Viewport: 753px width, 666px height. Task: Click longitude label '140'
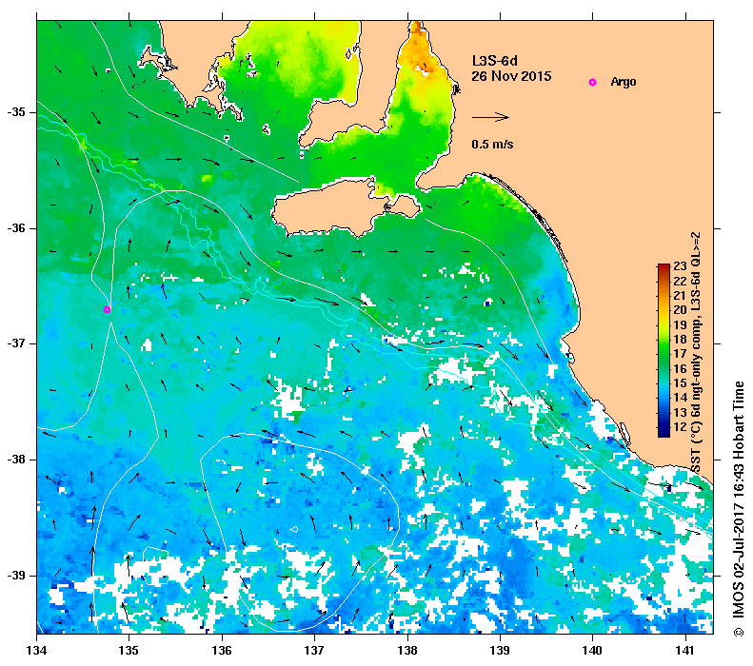click(593, 651)
